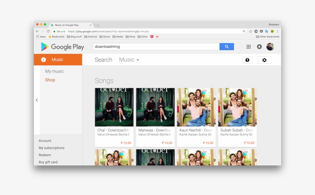
Task: Click the Google Play logo
Action: (x=63, y=47)
